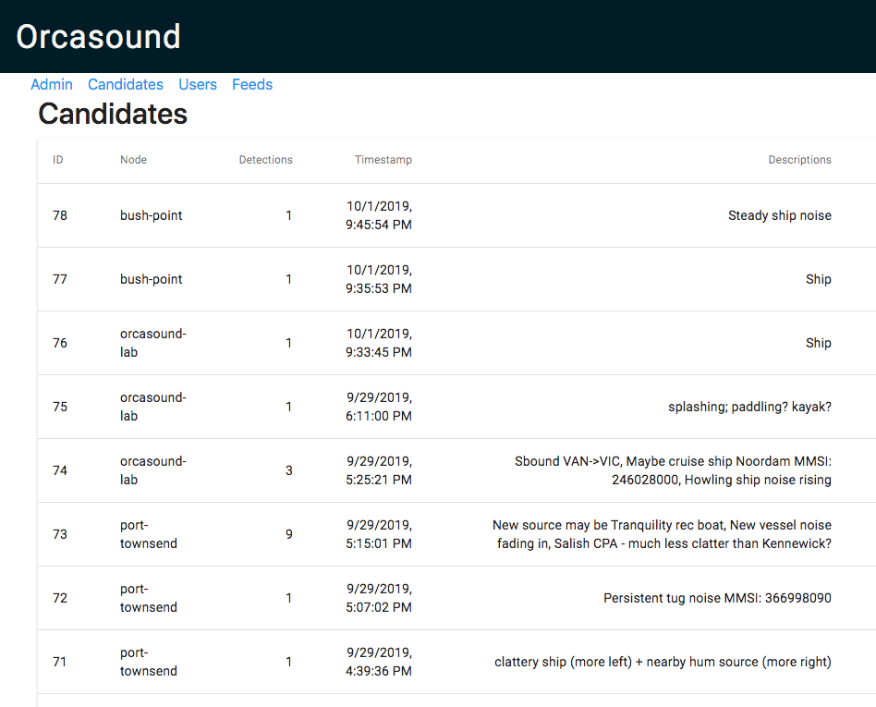Select the Steady ship noise description
876x707 pixels.
[779, 215]
